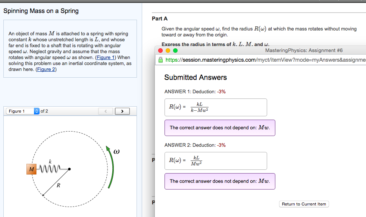The width and height of the screenshot is (366, 217).
Task: Click the right arrow to view the next figure
Action: [x=122, y=111]
